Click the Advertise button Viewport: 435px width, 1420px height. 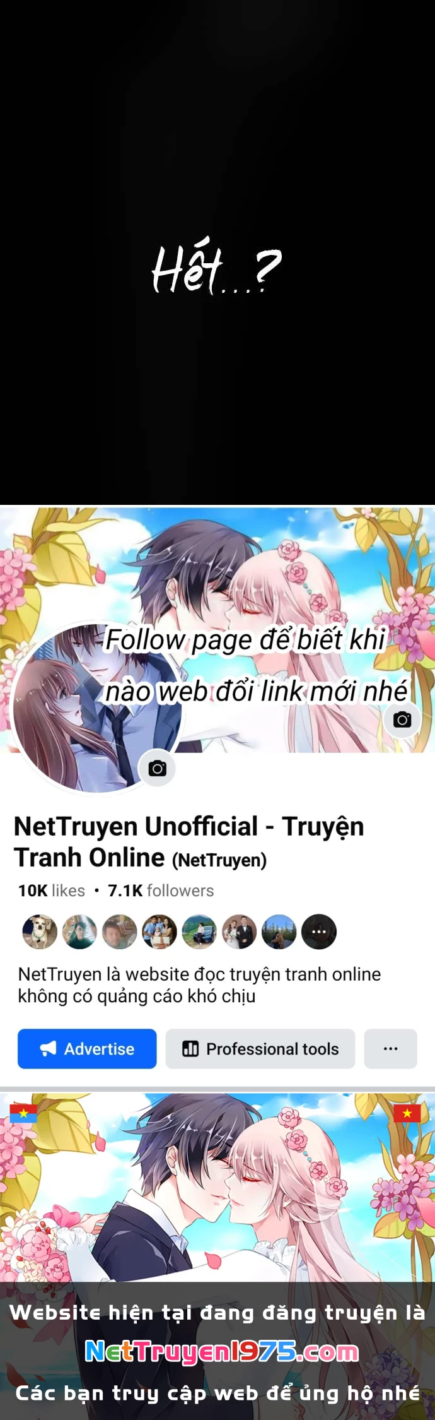tap(87, 1048)
